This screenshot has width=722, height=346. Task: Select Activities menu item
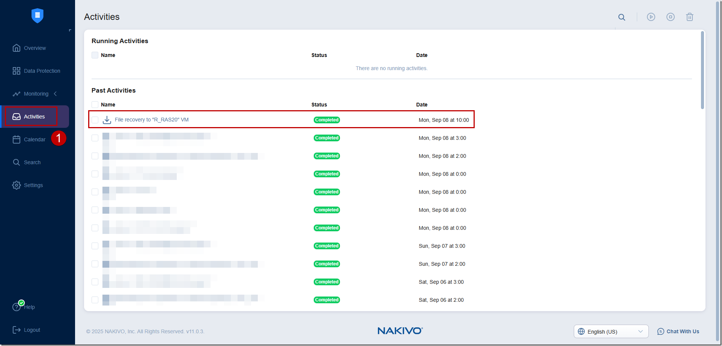click(x=35, y=117)
